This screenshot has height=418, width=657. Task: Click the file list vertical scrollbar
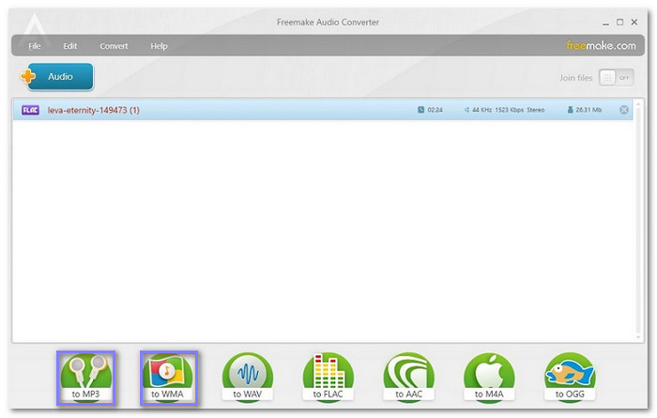[x=638, y=219]
